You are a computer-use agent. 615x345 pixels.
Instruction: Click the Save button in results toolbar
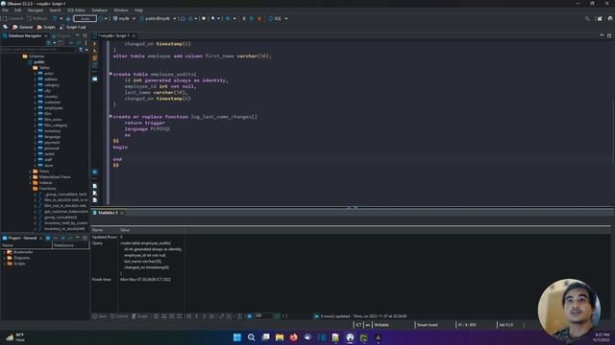tap(99, 316)
